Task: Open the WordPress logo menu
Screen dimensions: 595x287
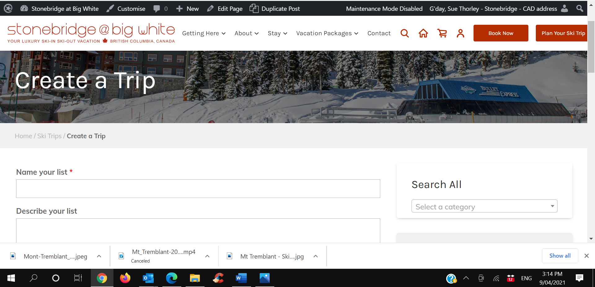Action: [x=8, y=8]
